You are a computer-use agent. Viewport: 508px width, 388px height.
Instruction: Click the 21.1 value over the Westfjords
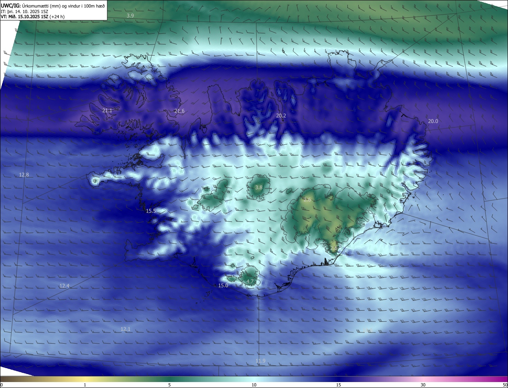(107, 111)
